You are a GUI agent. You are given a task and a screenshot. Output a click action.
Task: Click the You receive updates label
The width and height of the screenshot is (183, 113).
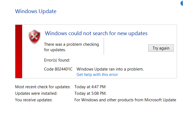[34, 100]
